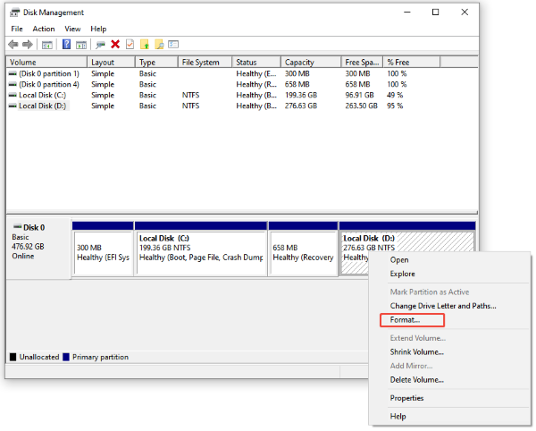The height and width of the screenshot is (431, 536).
Task: Sort by the % Free column header
Action: pos(412,63)
